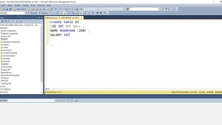The height and width of the screenshot is (125, 222).
Task: Click the Find in Files icon
Action: click(127, 9)
